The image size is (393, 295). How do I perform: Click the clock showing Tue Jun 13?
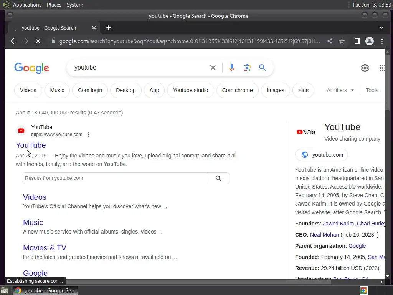click(372, 5)
